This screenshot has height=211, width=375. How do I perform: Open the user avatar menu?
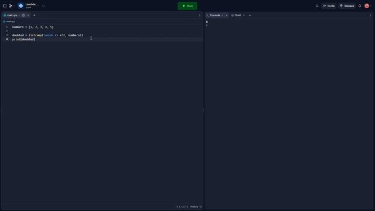[x=367, y=6]
